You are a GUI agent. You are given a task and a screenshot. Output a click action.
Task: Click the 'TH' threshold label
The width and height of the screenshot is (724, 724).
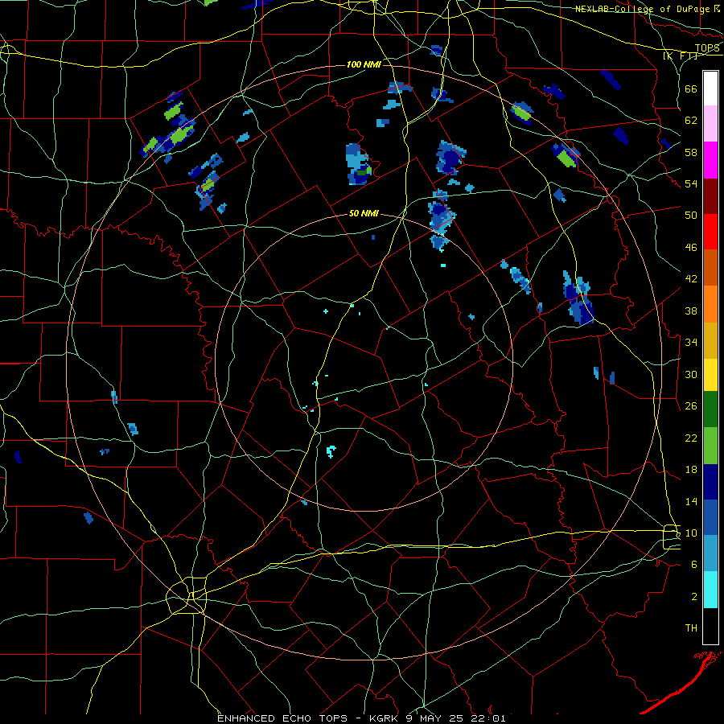point(691,628)
